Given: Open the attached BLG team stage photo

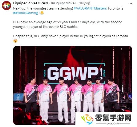Looking at the screenshot, I should point(73,85).
